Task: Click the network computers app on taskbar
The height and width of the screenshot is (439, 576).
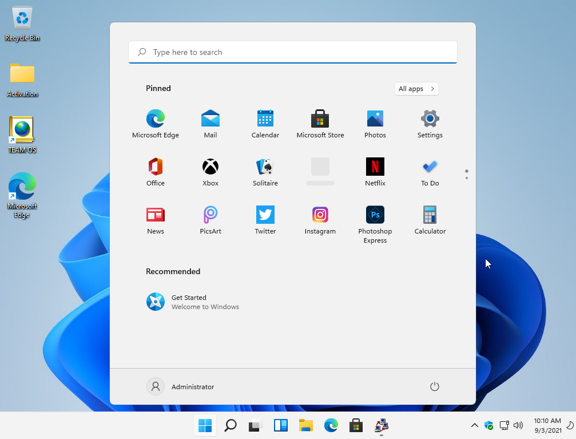Action: point(382,425)
